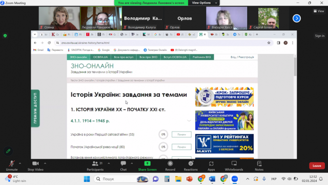Open Zoom Apps
Screen dimensions: 328x185
(x=211, y=165)
